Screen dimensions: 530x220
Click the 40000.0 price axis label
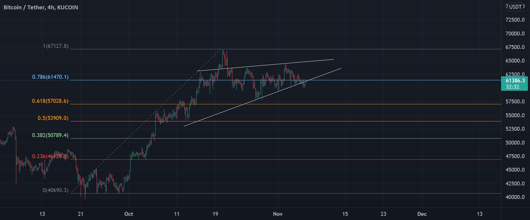pos(515,197)
